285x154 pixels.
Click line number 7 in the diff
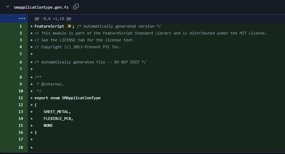21,69
